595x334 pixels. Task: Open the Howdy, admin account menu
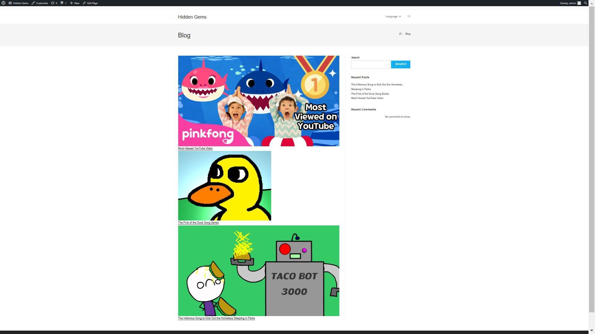[x=570, y=3]
